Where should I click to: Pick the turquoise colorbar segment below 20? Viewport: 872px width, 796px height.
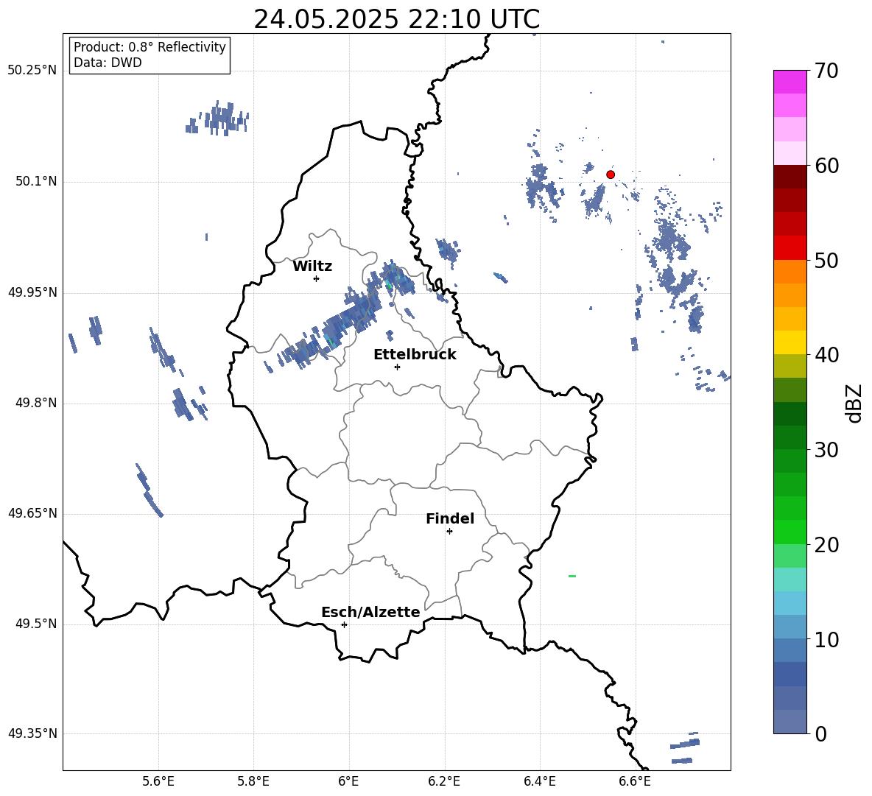coord(790,580)
